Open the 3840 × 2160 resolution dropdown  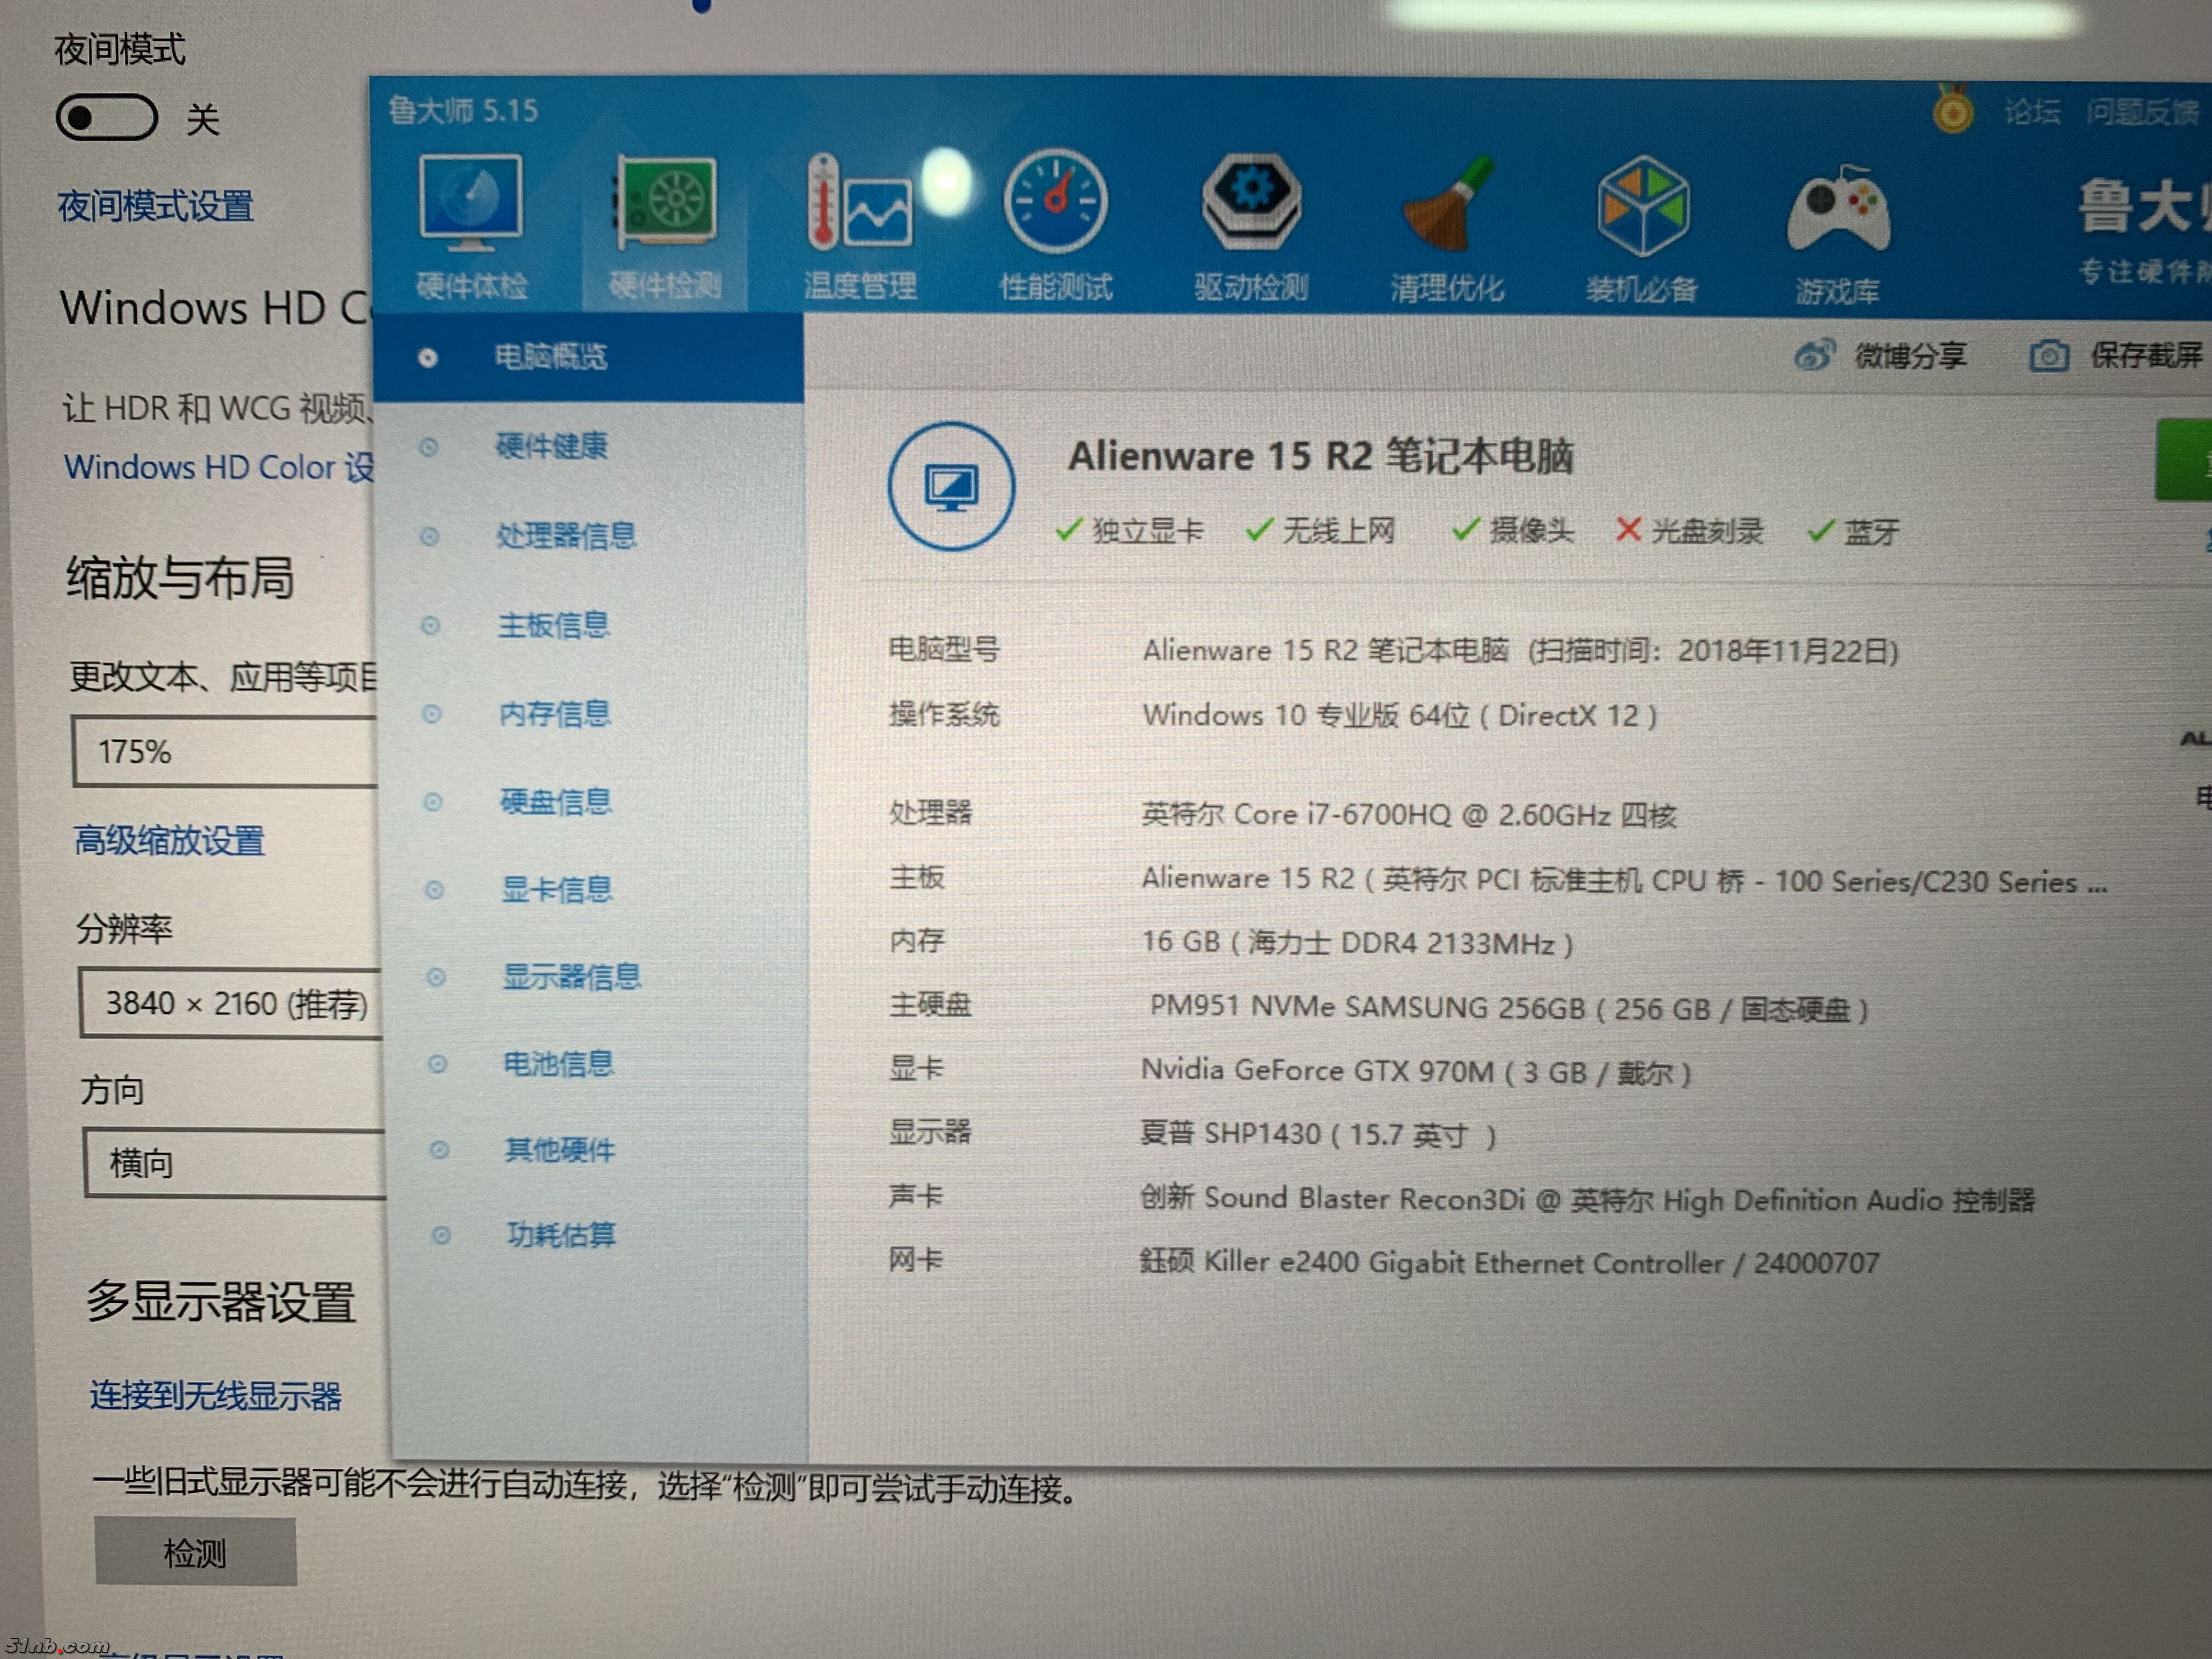[230, 1003]
